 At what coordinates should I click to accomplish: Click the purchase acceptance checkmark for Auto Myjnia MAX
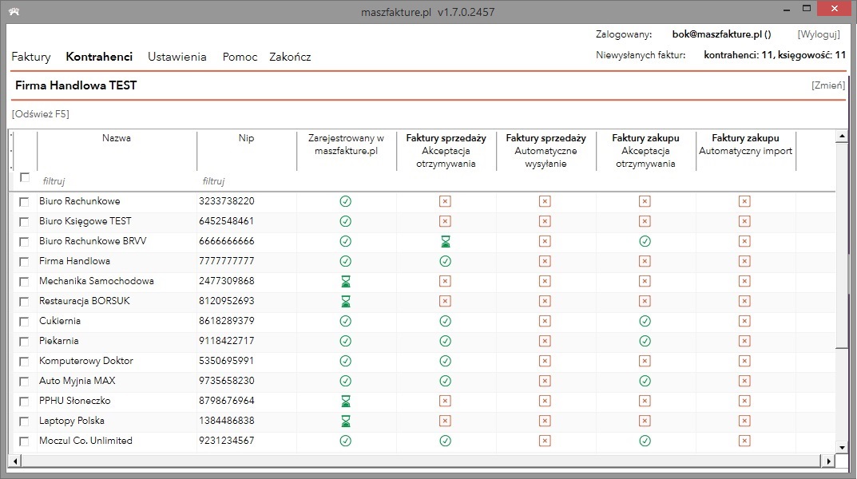click(x=645, y=382)
